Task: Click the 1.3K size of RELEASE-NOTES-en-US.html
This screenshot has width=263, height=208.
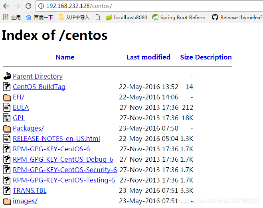Action: coord(187,139)
